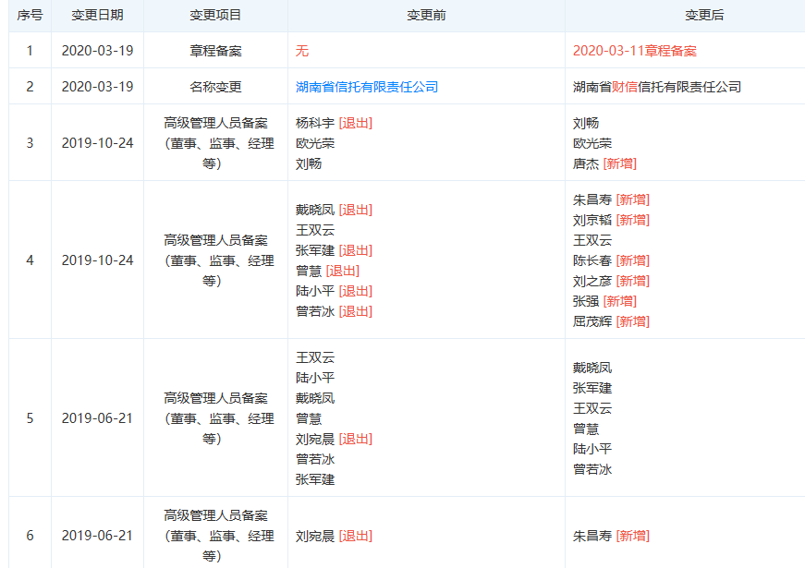Click 张军建 in row 5's 变更前 cell
Screen dimensions: 805x568
click(315, 479)
